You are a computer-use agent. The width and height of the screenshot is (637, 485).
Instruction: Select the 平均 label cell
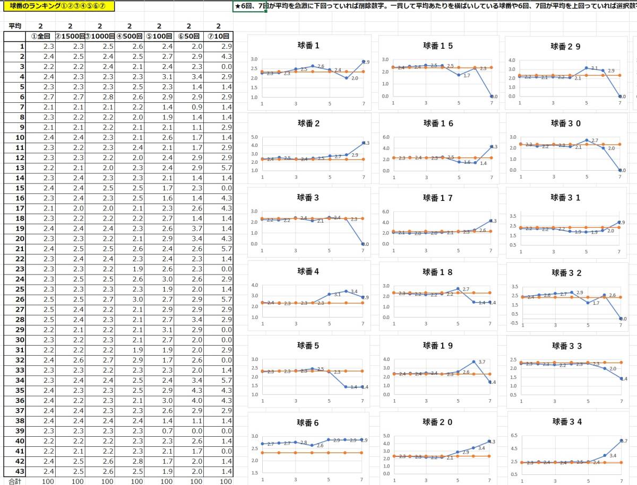14,26
